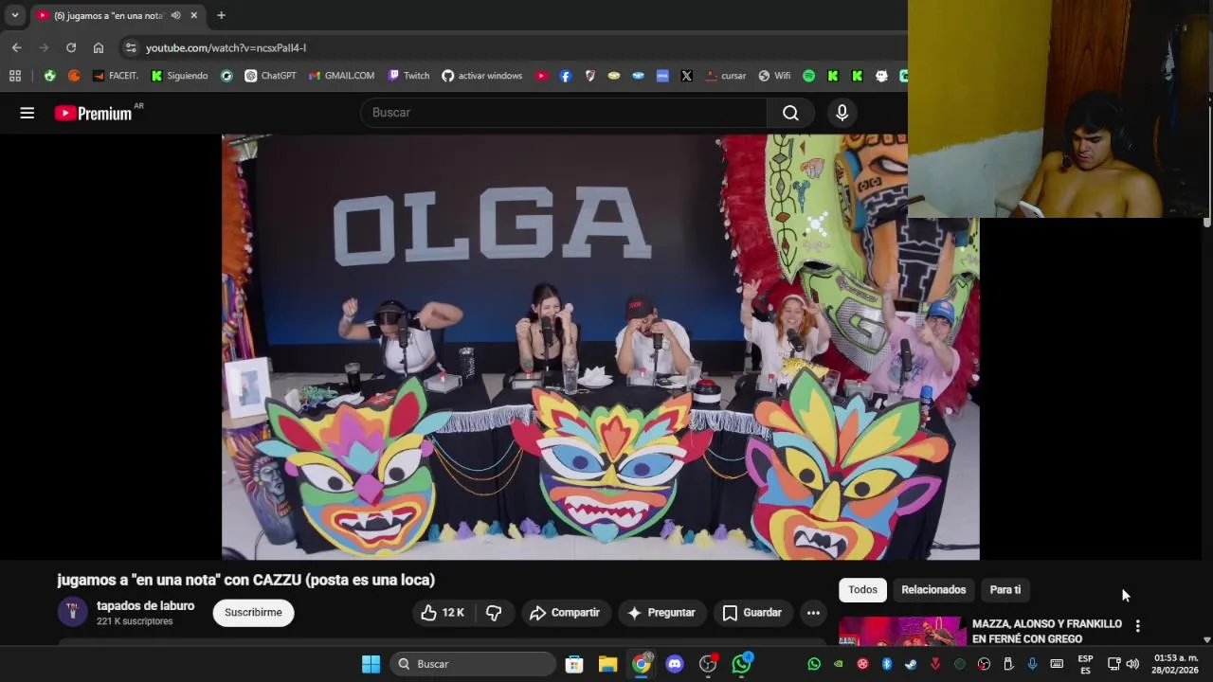Open the browser home page icon
The height and width of the screenshot is (682, 1213).
click(99, 47)
